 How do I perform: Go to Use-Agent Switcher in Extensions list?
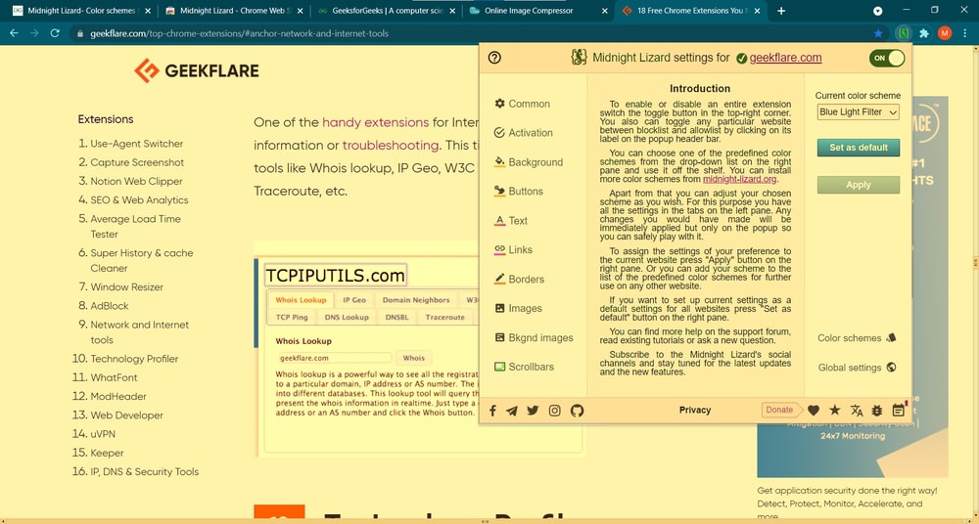click(137, 144)
